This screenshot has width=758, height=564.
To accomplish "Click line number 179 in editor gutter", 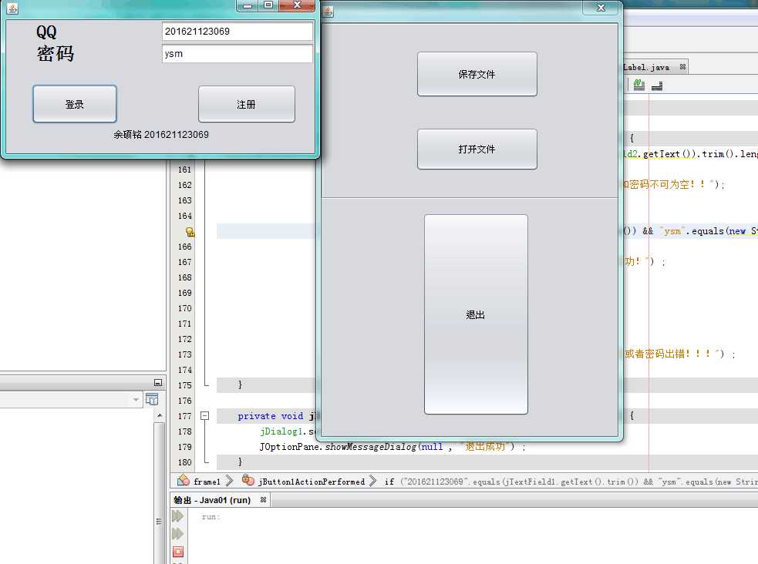I will 184,447.
